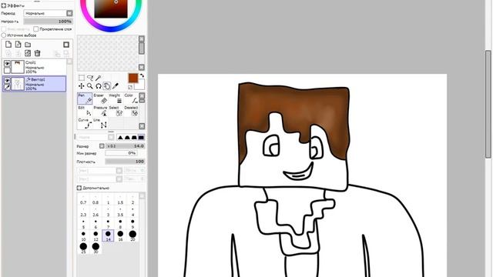Click the swatches panel down arrow
This screenshot has width=493, height=277.
(x=142, y=67)
